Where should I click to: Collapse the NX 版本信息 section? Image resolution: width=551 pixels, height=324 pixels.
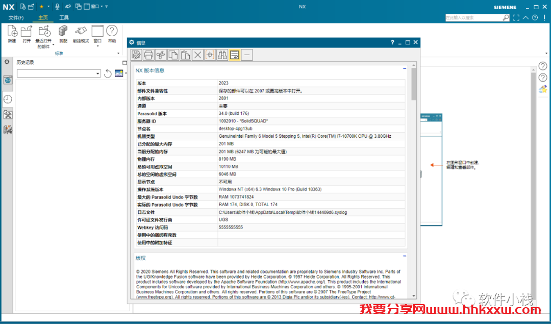click(x=405, y=68)
